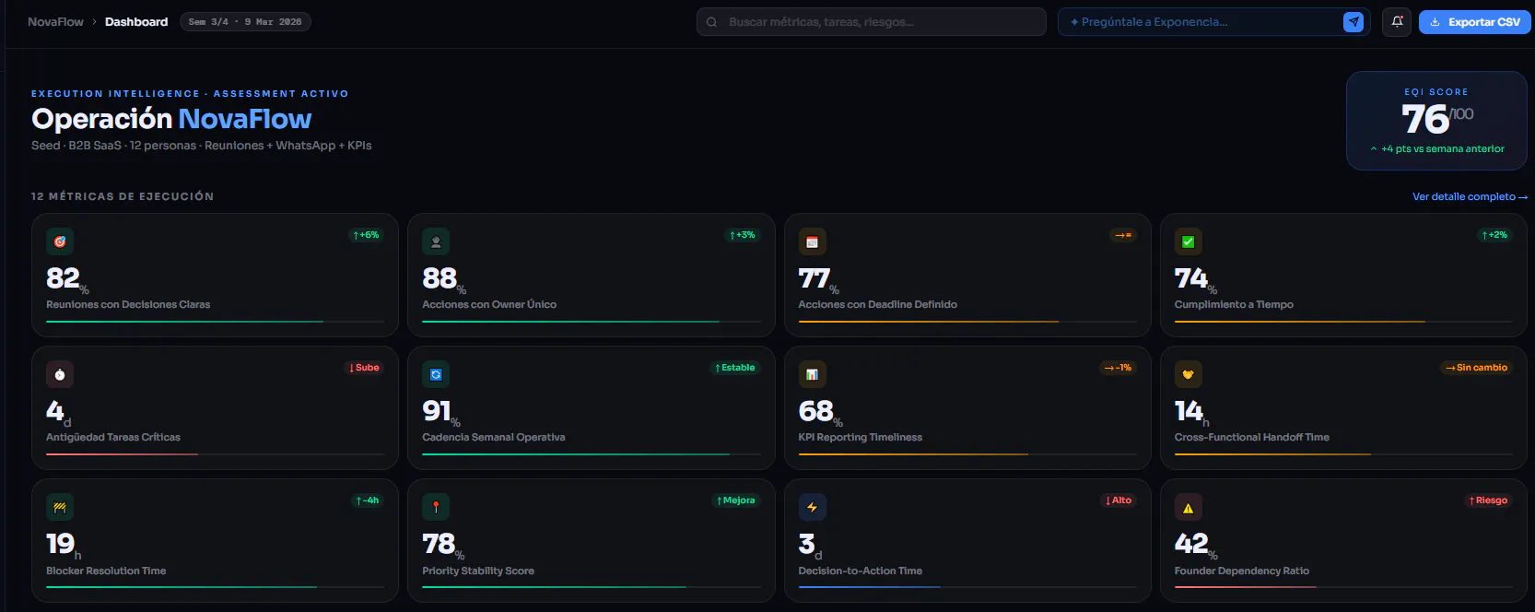
Task: Click the 82% metric value
Action: pyautogui.click(x=67, y=278)
